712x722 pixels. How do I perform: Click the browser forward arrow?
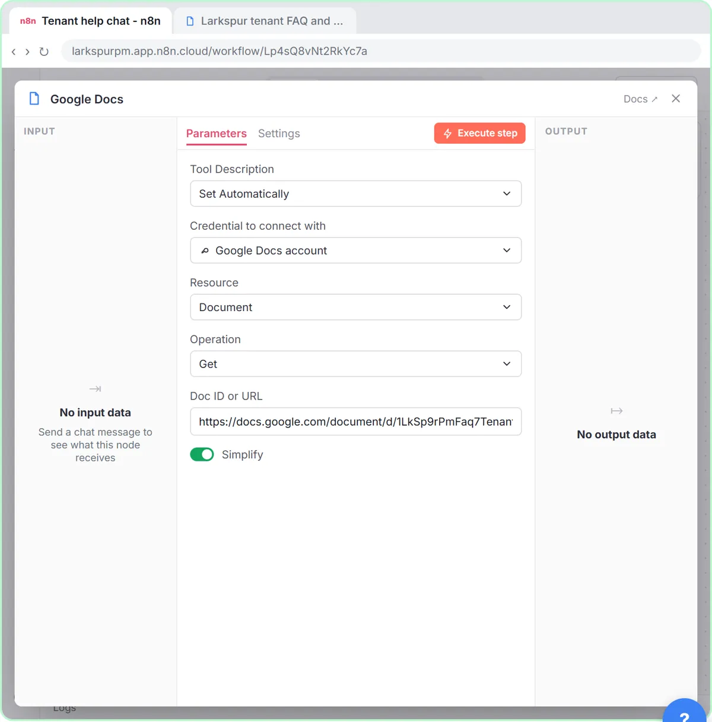coord(27,52)
